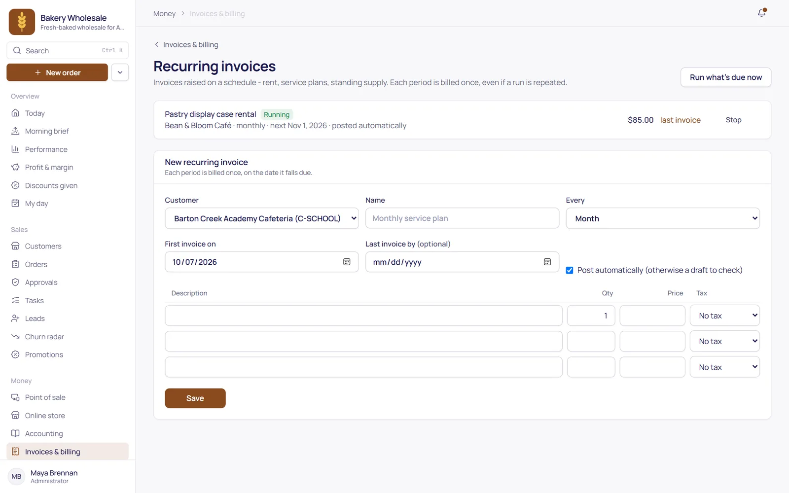Open Churn radar in sidebar

(x=68, y=336)
